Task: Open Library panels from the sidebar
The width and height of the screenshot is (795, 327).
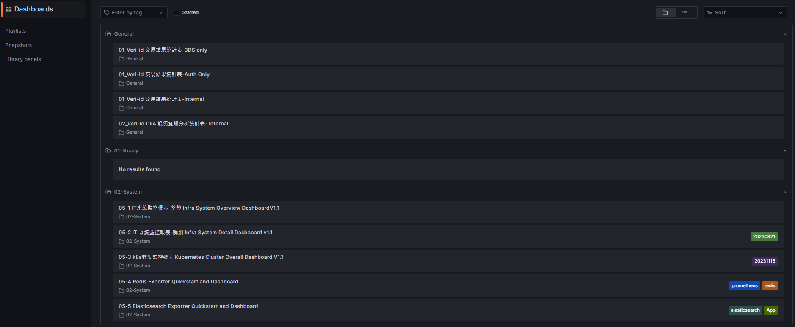Action: [23, 59]
